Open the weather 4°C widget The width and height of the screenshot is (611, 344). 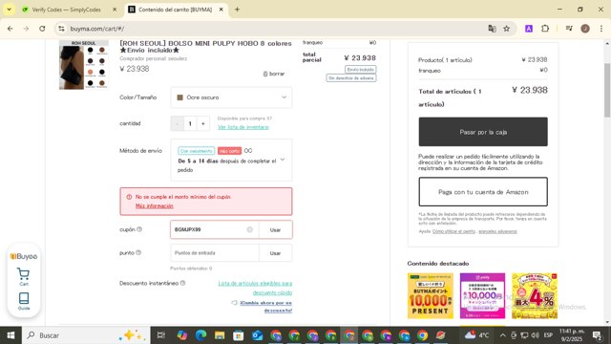tap(477, 335)
